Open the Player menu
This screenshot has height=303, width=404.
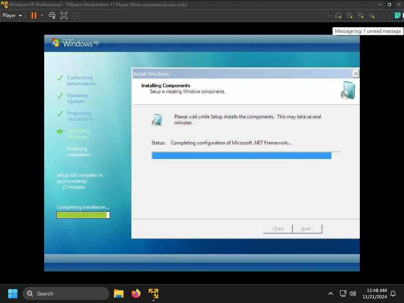pos(12,15)
